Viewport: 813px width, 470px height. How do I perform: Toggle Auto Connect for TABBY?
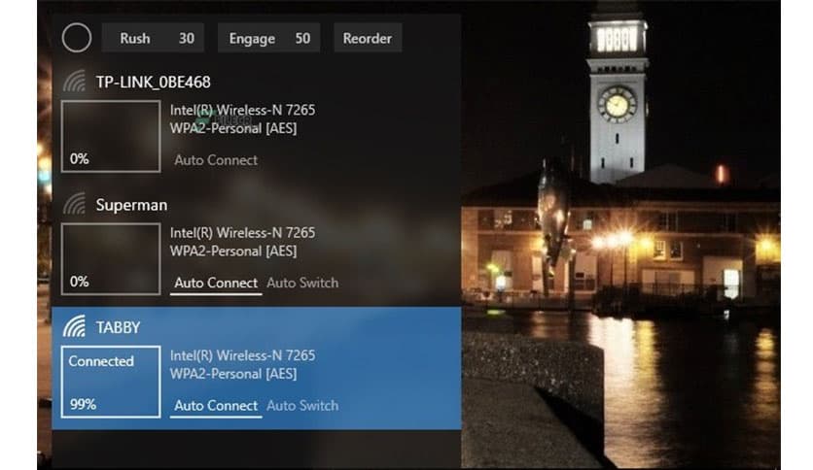point(216,405)
